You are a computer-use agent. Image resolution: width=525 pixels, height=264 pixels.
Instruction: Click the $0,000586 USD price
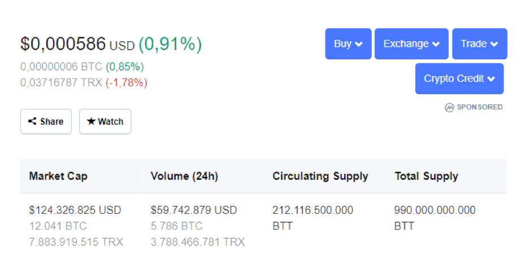click(77, 44)
